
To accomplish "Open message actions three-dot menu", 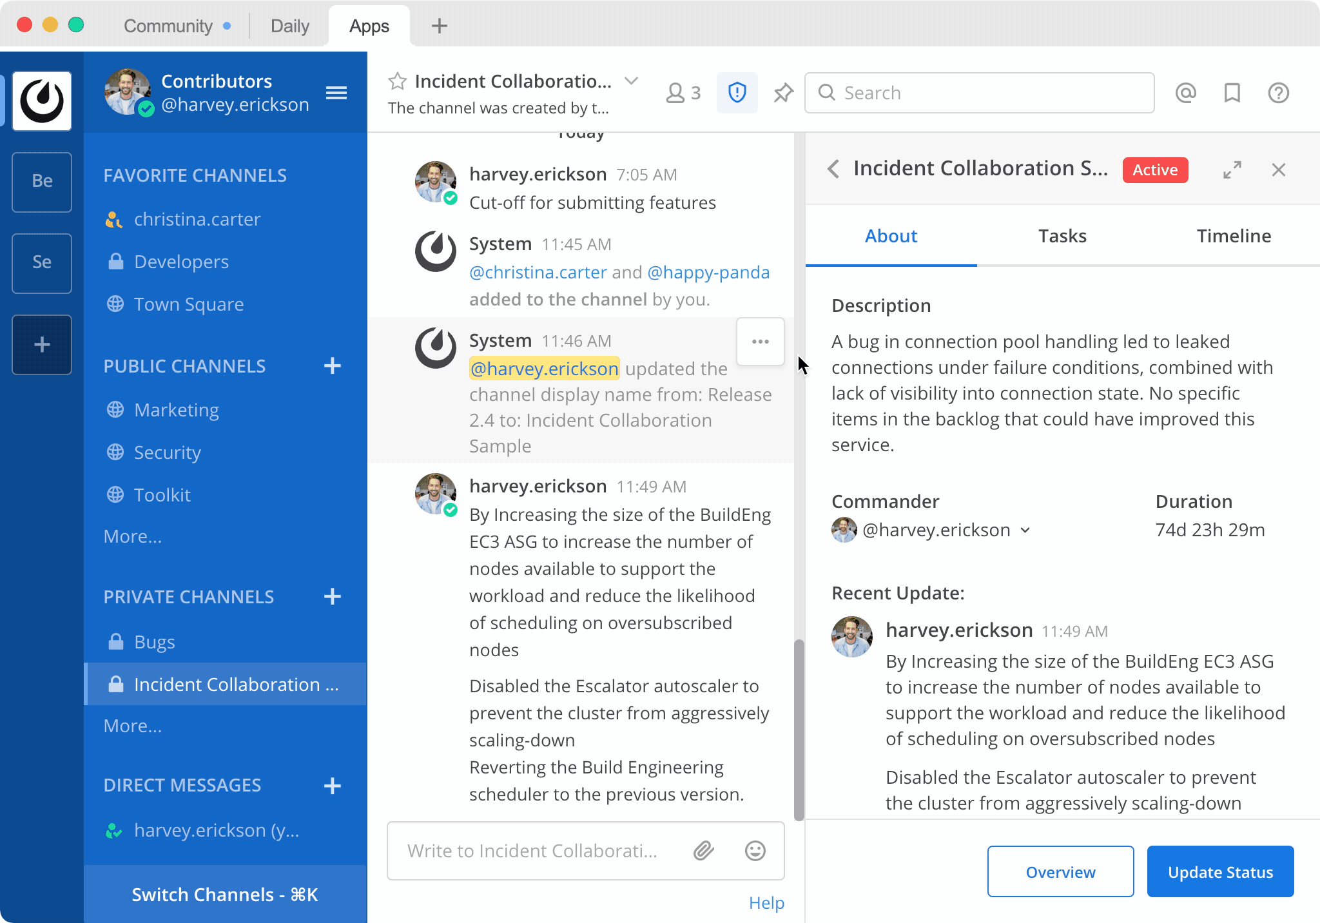I will coord(760,342).
